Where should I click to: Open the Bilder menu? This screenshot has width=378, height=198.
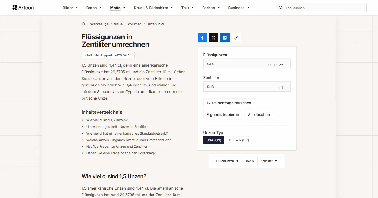(x=70, y=8)
